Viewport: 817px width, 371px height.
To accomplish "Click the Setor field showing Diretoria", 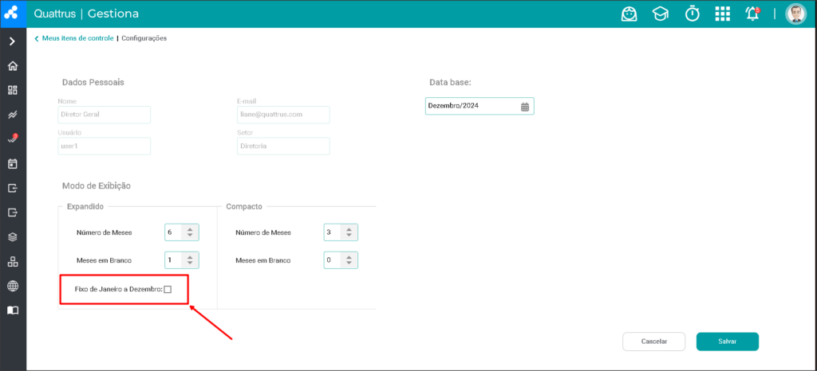I will (x=283, y=146).
